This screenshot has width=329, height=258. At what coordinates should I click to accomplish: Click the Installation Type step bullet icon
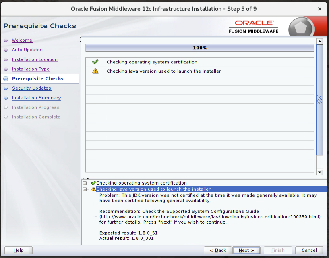click(x=6, y=69)
